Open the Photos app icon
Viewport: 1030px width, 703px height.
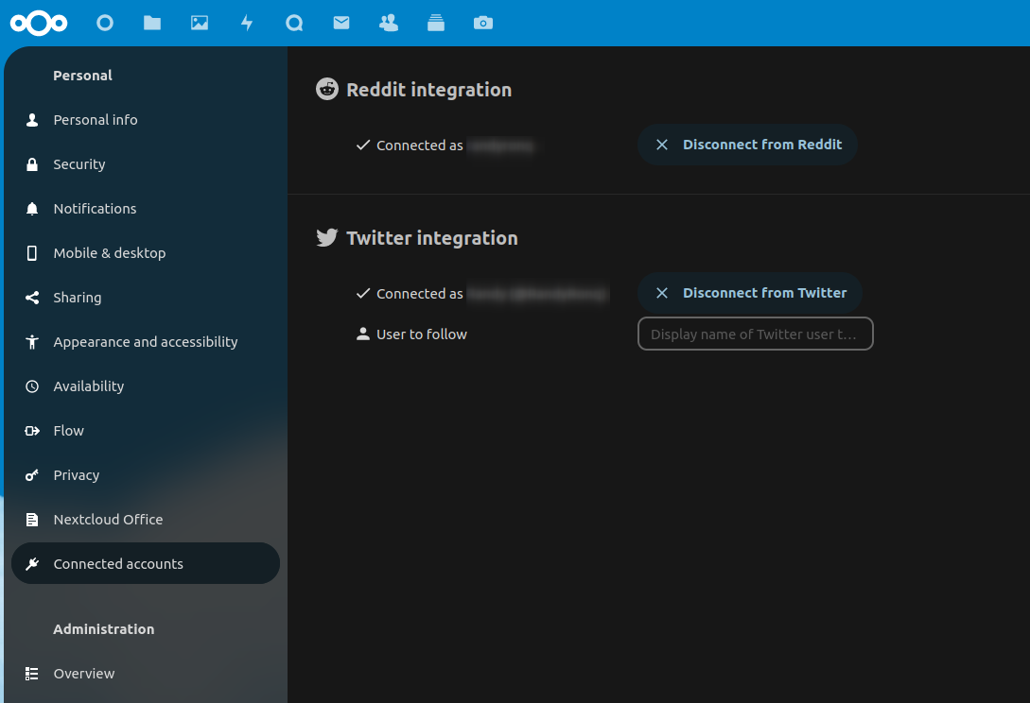pos(200,23)
